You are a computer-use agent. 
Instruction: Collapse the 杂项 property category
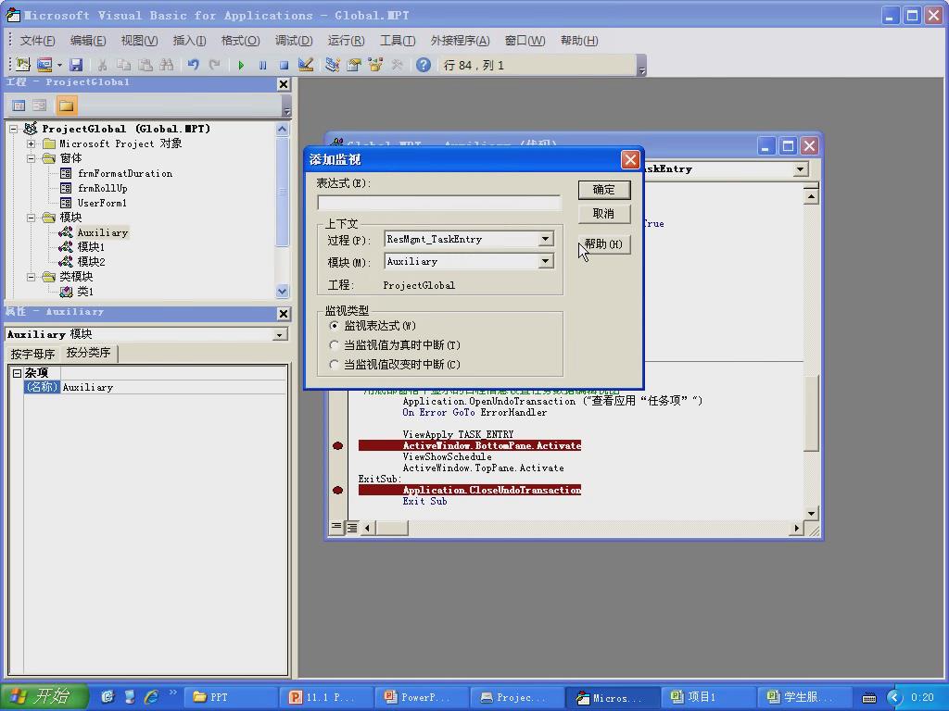[x=17, y=373]
